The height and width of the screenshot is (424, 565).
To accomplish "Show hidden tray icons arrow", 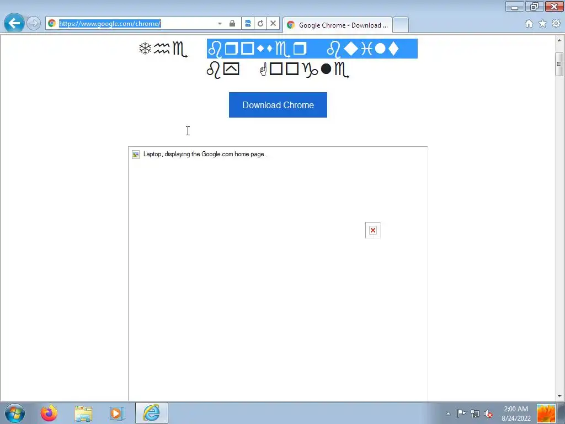I will point(448,414).
